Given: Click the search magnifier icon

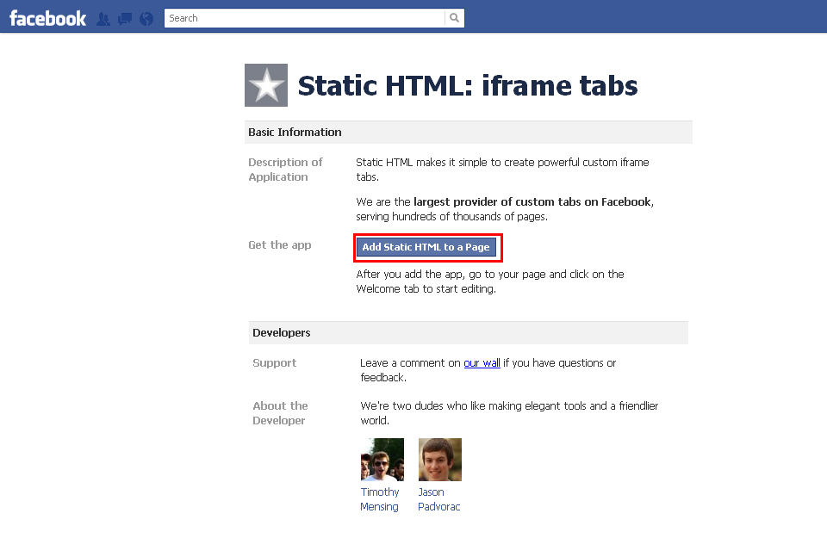Looking at the screenshot, I should (x=454, y=17).
